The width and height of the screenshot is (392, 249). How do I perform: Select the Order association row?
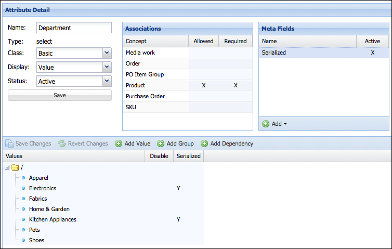point(188,63)
